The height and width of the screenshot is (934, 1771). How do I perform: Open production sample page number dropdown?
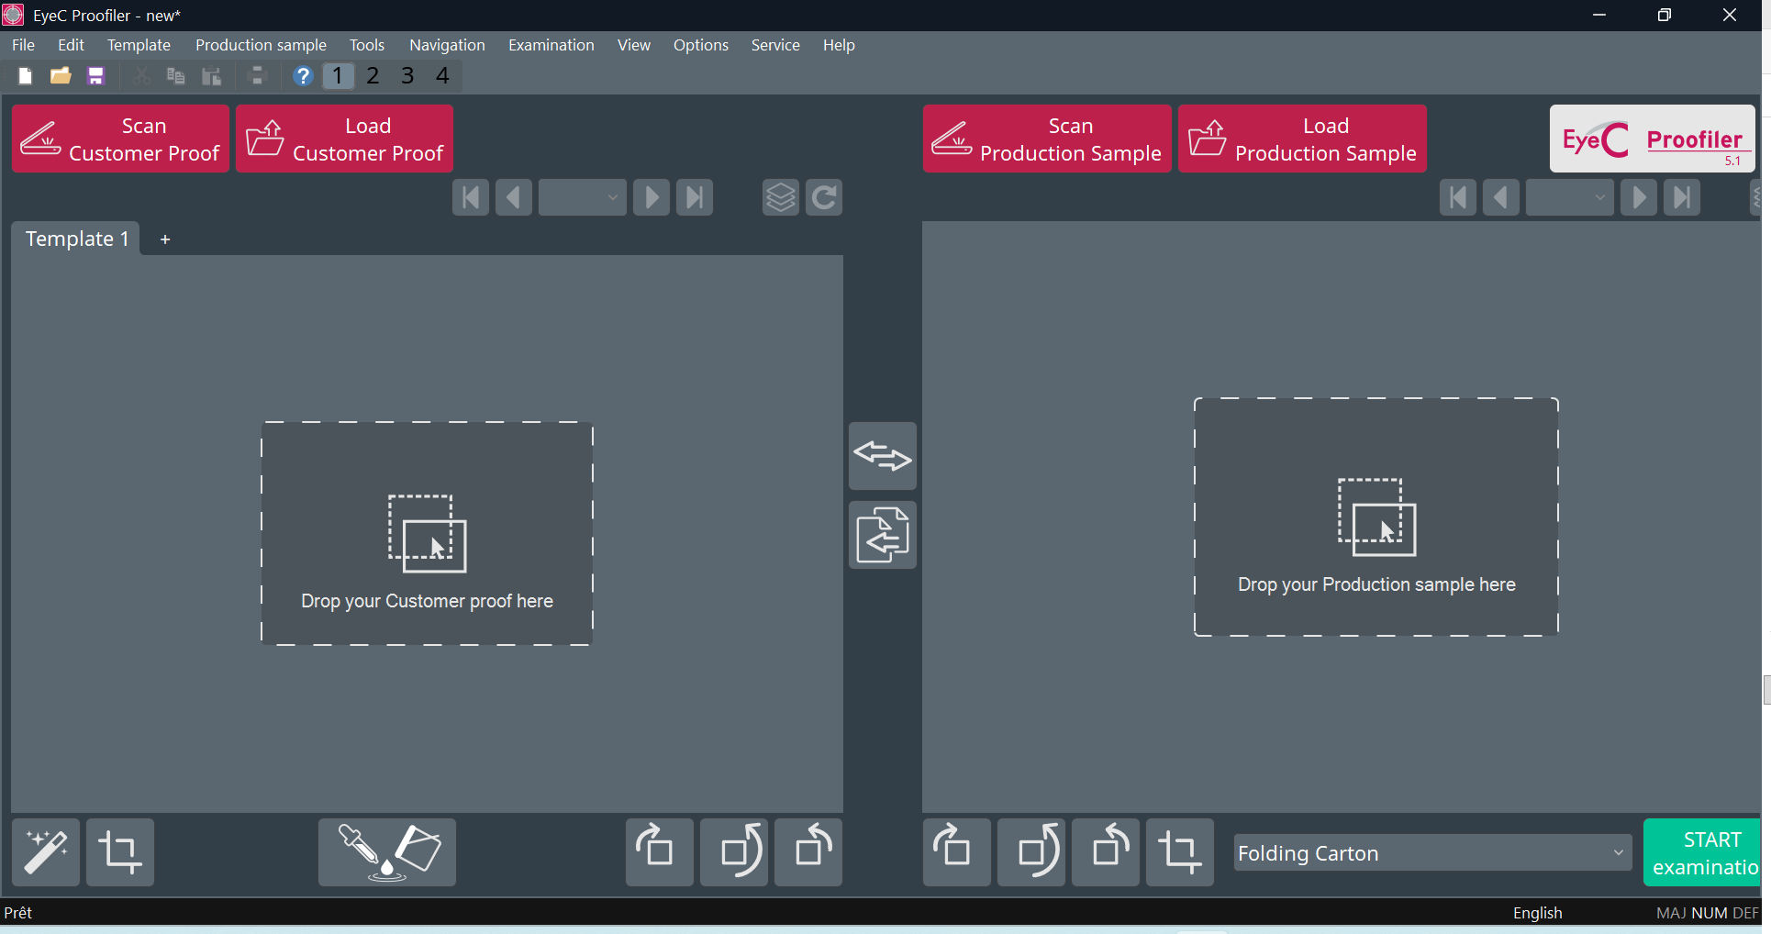pyautogui.click(x=1570, y=197)
